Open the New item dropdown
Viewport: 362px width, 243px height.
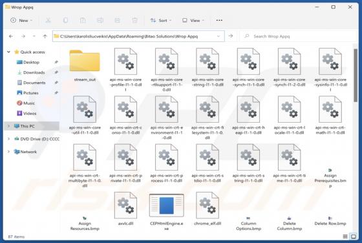(x=21, y=20)
